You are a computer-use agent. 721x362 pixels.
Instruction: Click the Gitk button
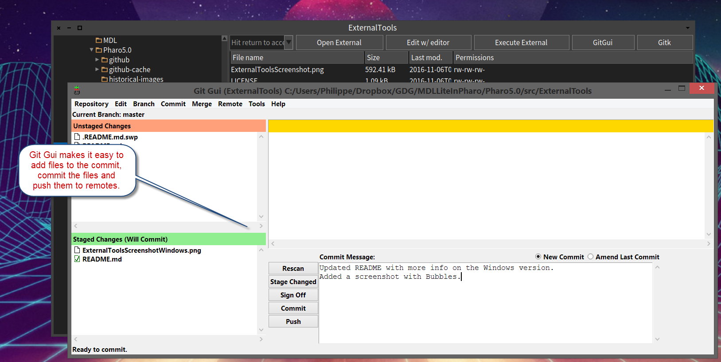tap(665, 42)
